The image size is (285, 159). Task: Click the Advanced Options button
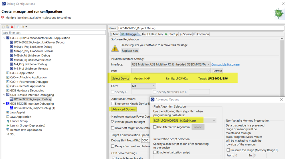point(124,109)
